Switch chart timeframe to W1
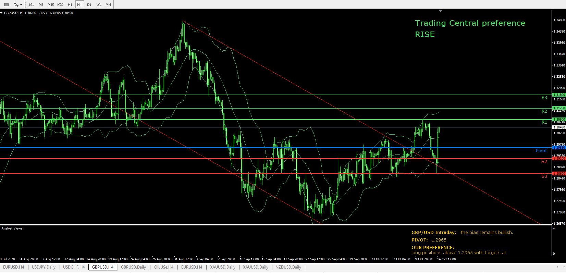The image size is (566, 273). pos(99,4)
